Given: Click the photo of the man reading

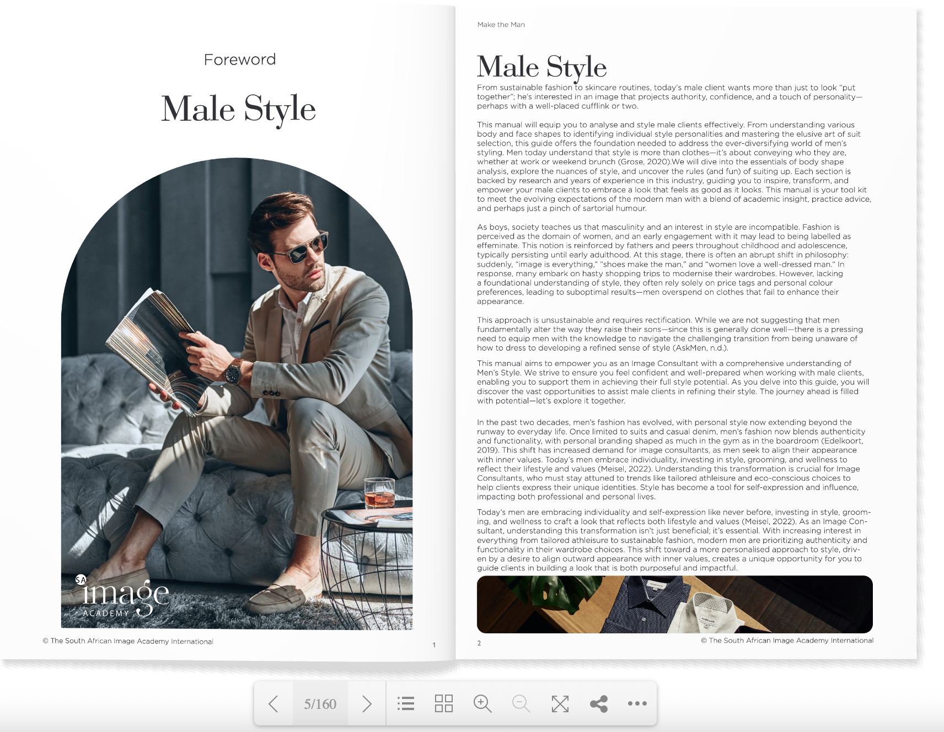Looking at the screenshot, I should (237, 394).
